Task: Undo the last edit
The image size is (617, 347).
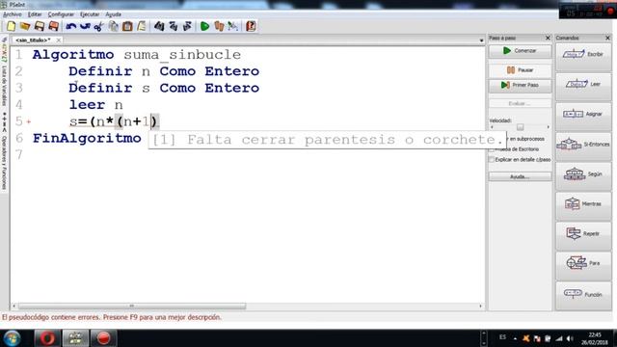Action: (x=70, y=26)
